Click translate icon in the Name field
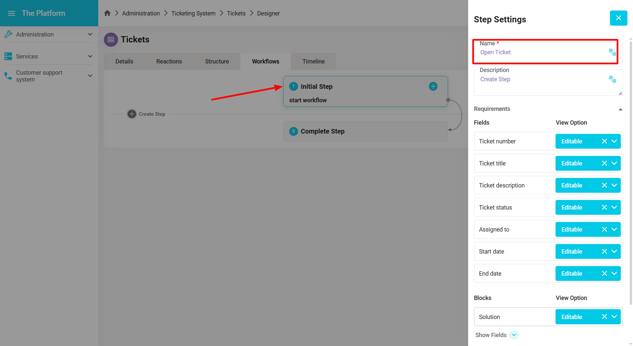Viewport: 633px width, 346px height. pos(612,52)
